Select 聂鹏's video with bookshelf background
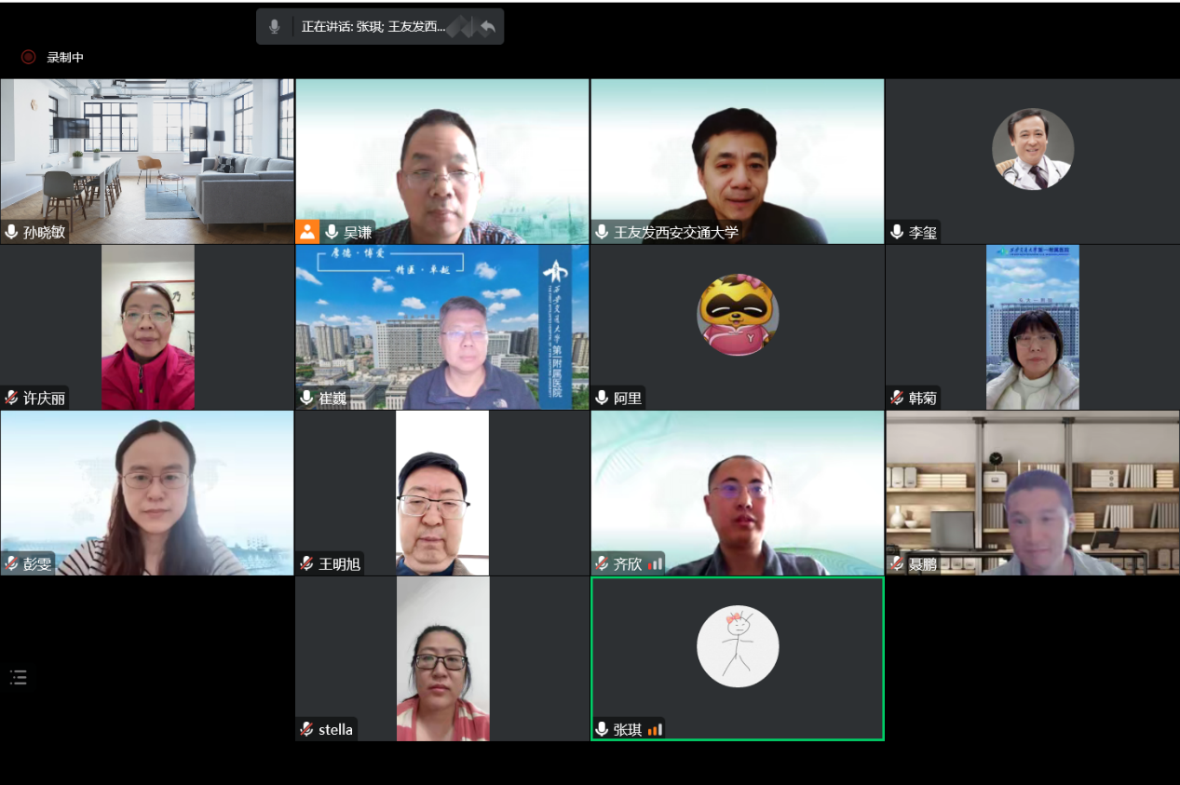Screen dimensions: 1180x785 pos(1033,493)
